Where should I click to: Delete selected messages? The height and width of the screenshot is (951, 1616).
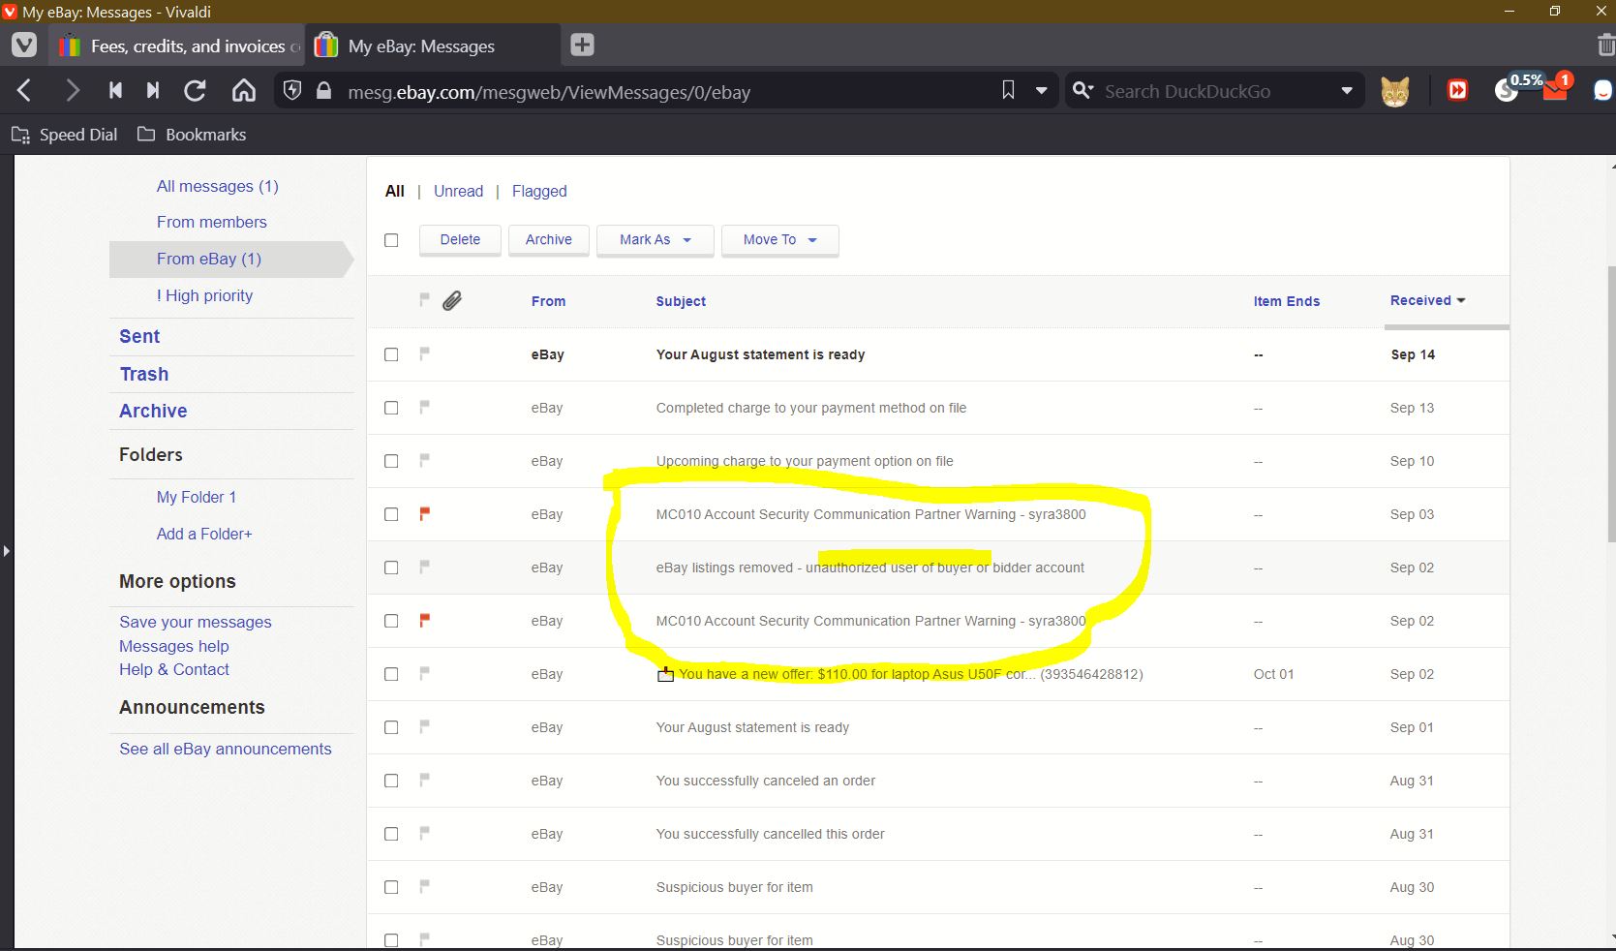(x=460, y=240)
